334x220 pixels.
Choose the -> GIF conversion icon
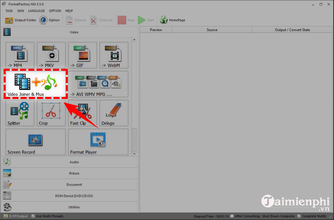point(82,55)
